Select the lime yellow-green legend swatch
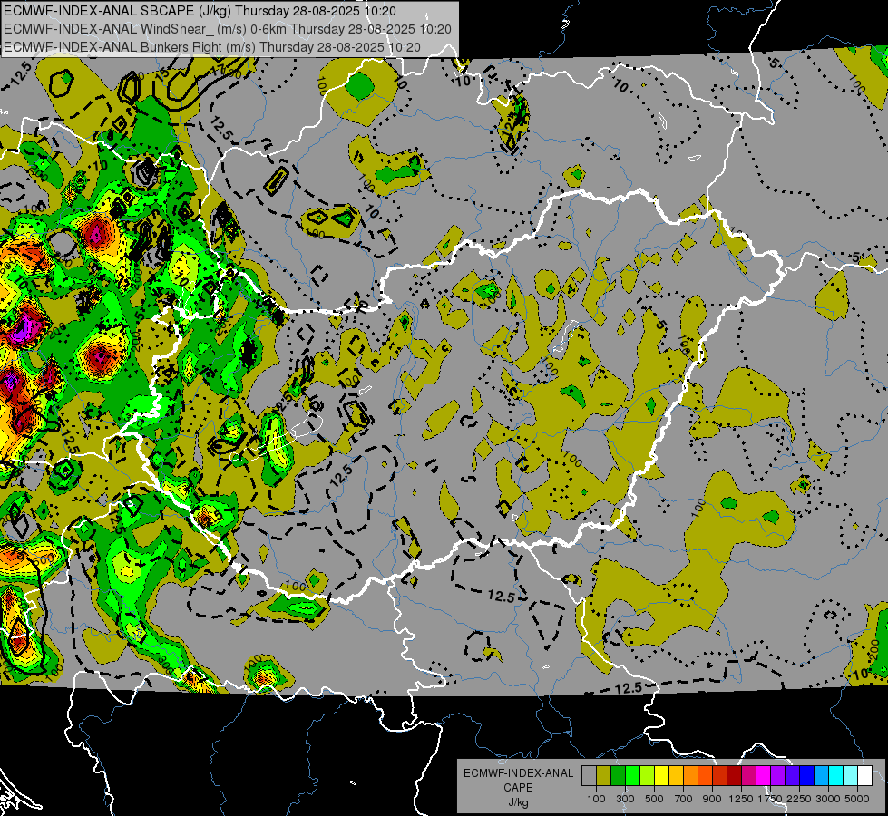888x816 pixels. click(648, 775)
